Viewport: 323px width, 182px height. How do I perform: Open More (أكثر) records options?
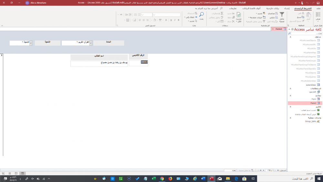(x=220, y=21)
